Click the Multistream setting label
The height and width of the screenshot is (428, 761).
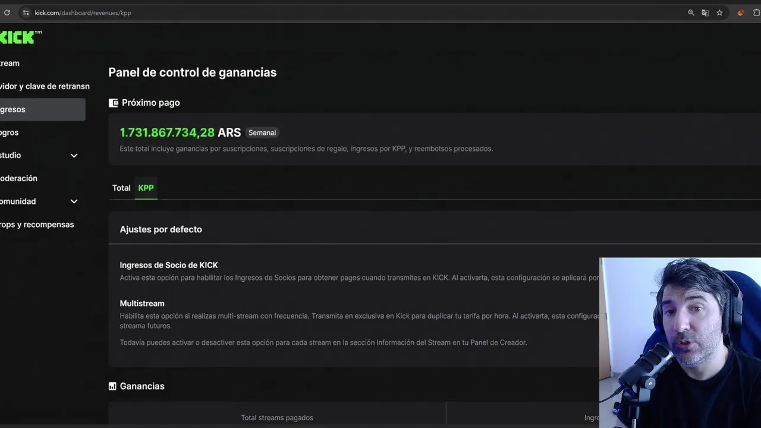click(x=142, y=303)
